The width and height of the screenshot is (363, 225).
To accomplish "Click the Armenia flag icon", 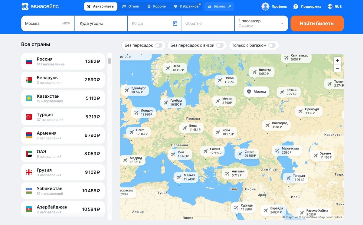I will pyautogui.click(x=29, y=135).
